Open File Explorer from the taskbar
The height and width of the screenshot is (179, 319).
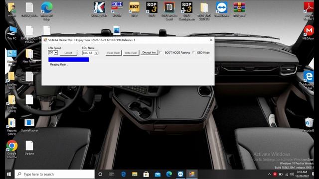click(135, 174)
